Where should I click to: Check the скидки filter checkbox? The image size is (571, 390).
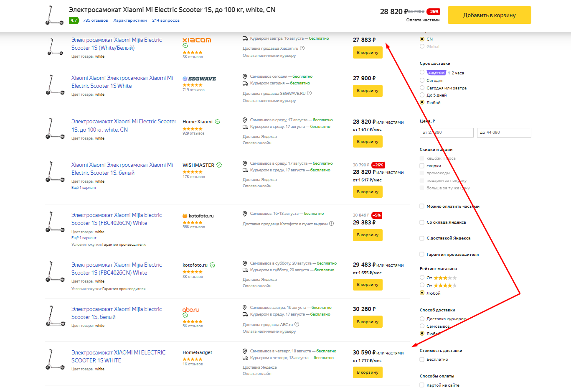coord(422,166)
